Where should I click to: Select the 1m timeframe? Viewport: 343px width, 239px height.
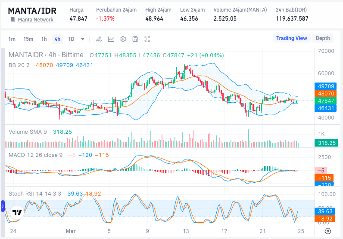[x=12, y=39]
